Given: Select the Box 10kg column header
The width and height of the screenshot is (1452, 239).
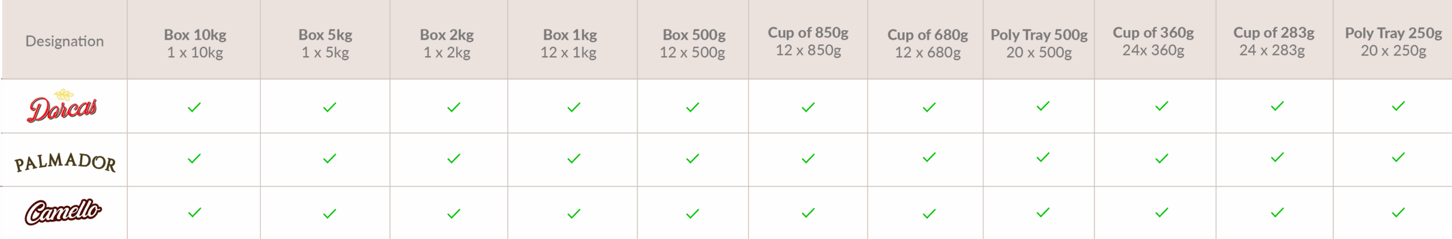Looking at the screenshot, I should 195,43.
